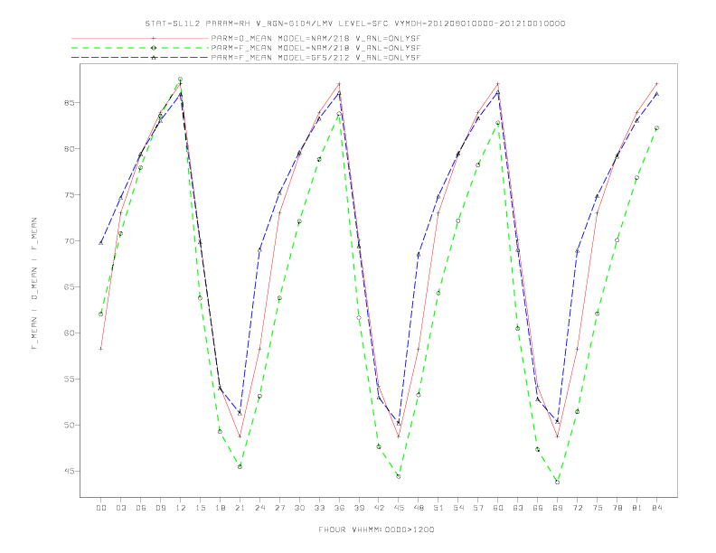This screenshot has height=553, width=716.
Task: Select legend entry PARM=F_MEAN MODEL=NAM/218
Action: point(316,48)
